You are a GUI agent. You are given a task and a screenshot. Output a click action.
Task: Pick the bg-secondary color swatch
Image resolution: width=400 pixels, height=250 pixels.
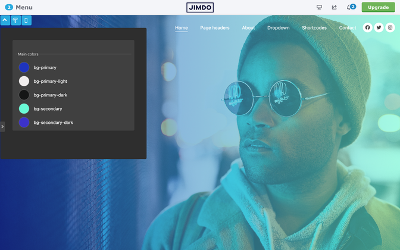coord(24,109)
